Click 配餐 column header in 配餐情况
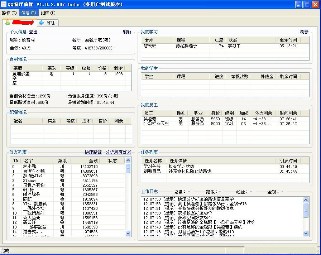 point(27,121)
